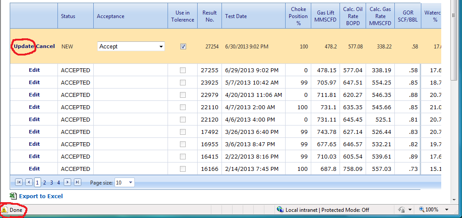Click the gas rate value 539.61

382,157
